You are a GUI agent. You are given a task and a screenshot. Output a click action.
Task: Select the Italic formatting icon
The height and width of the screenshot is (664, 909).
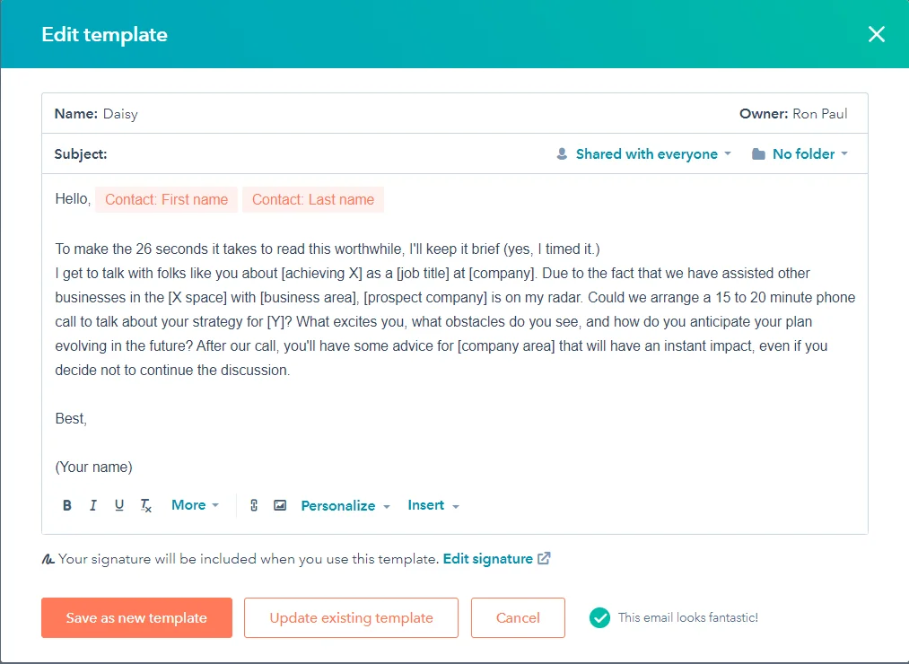point(92,505)
